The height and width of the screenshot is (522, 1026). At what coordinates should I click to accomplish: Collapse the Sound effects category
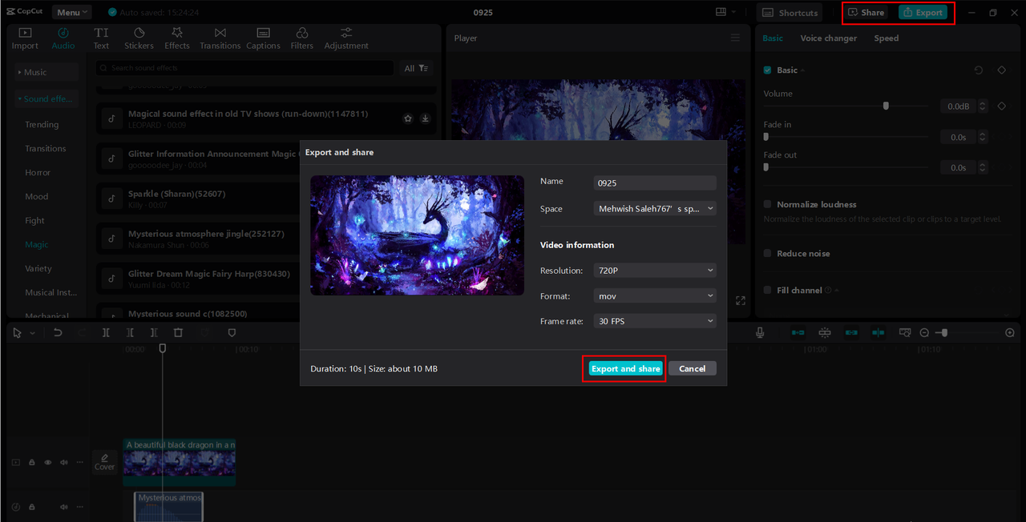tap(46, 98)
